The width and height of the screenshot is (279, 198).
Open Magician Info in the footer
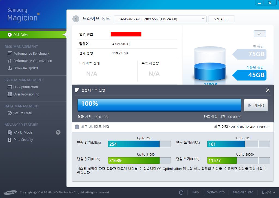click(x=243, y=192)
